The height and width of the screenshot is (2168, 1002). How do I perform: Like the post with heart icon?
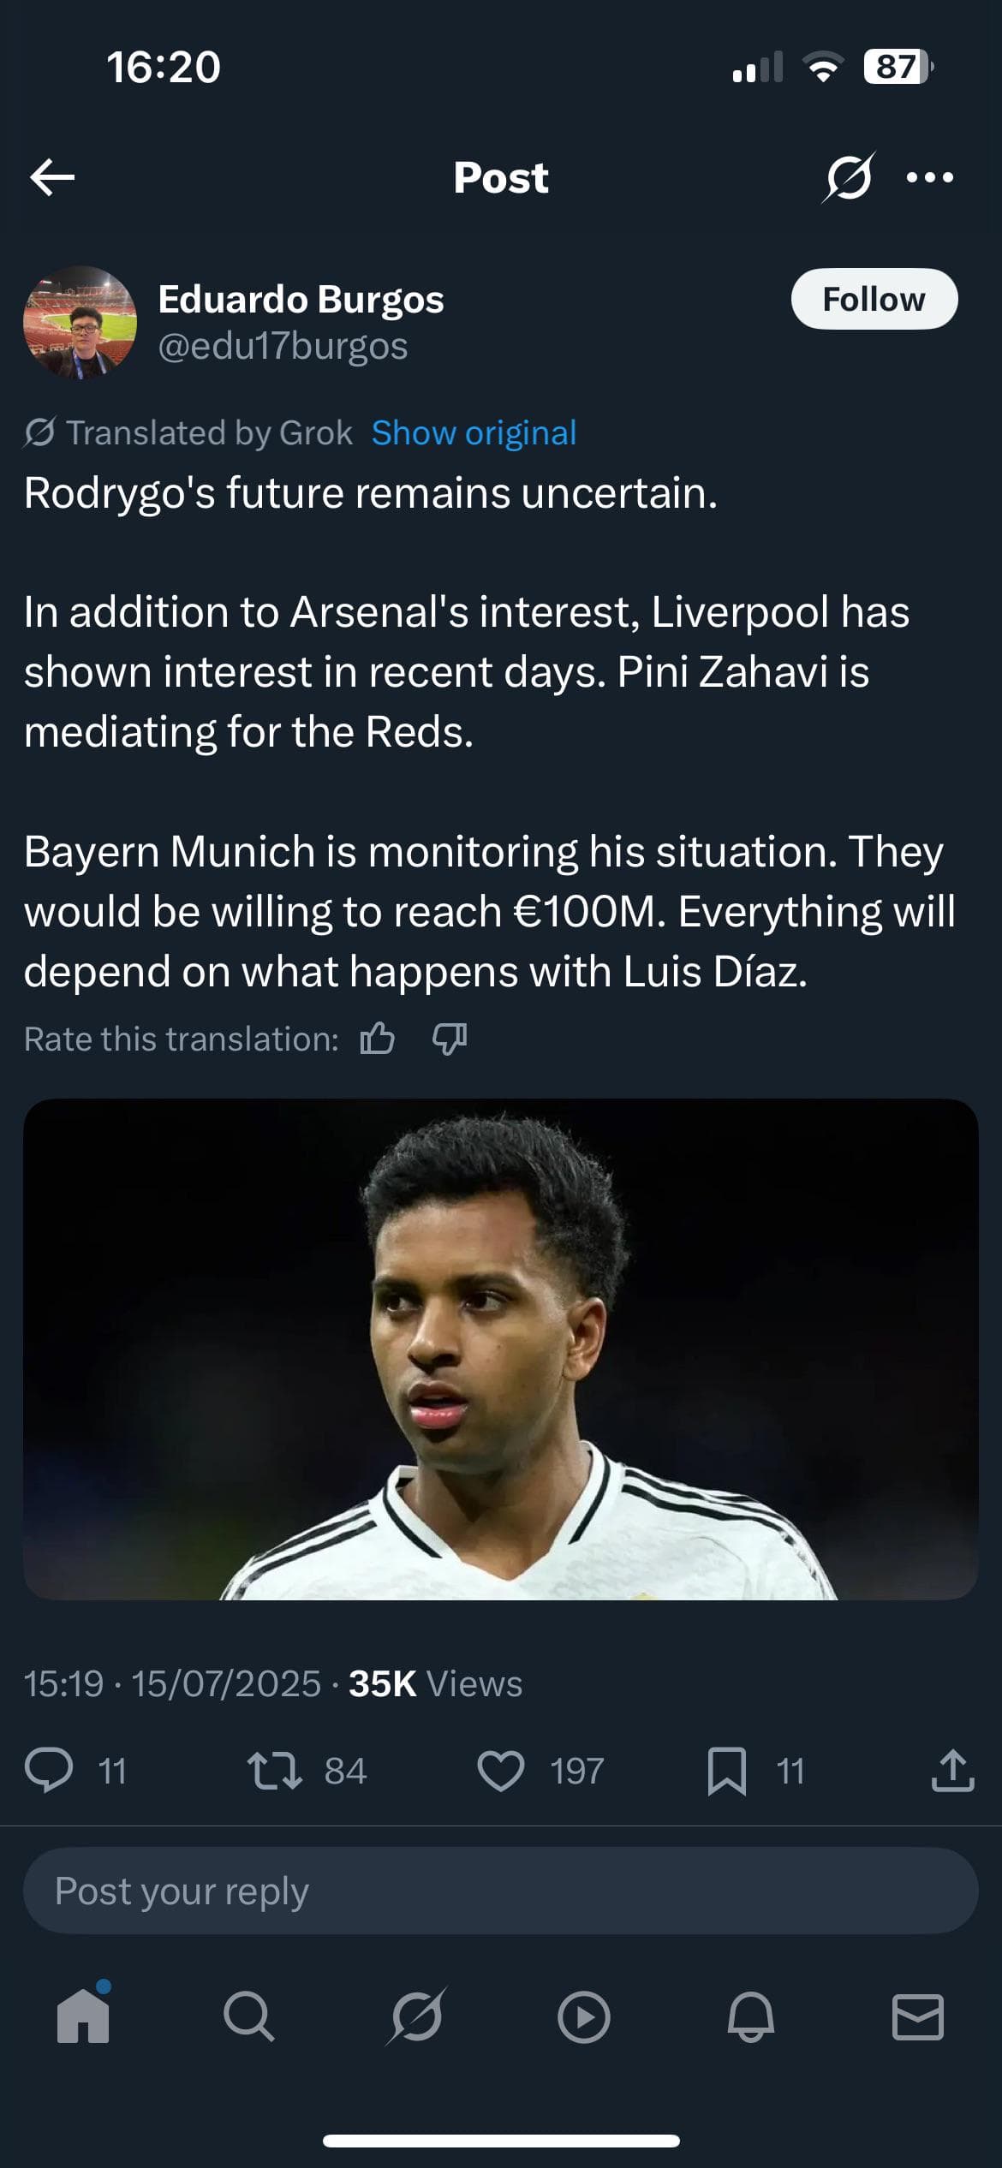(x=500, y=1771)
